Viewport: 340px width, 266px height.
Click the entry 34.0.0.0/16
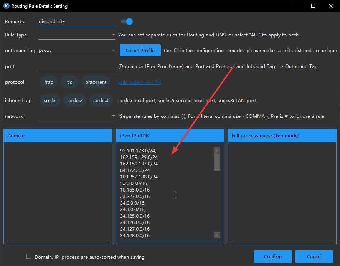[133, 203]
